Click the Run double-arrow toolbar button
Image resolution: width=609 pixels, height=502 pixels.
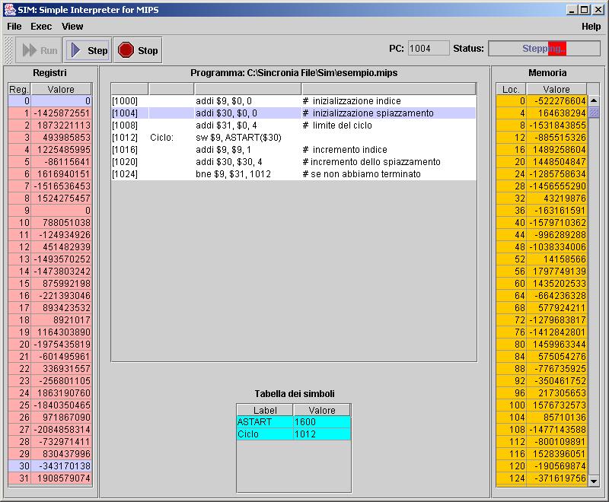pyautogui.click(x=39, y=50)
